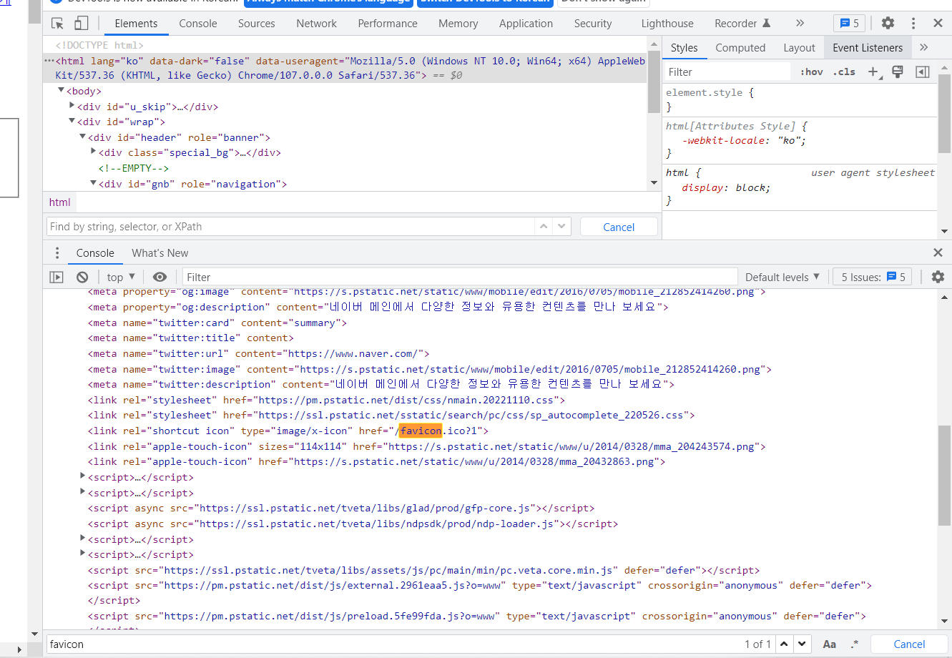Click the console Filter input field
The image size is (952, 658).
point(459,277)
